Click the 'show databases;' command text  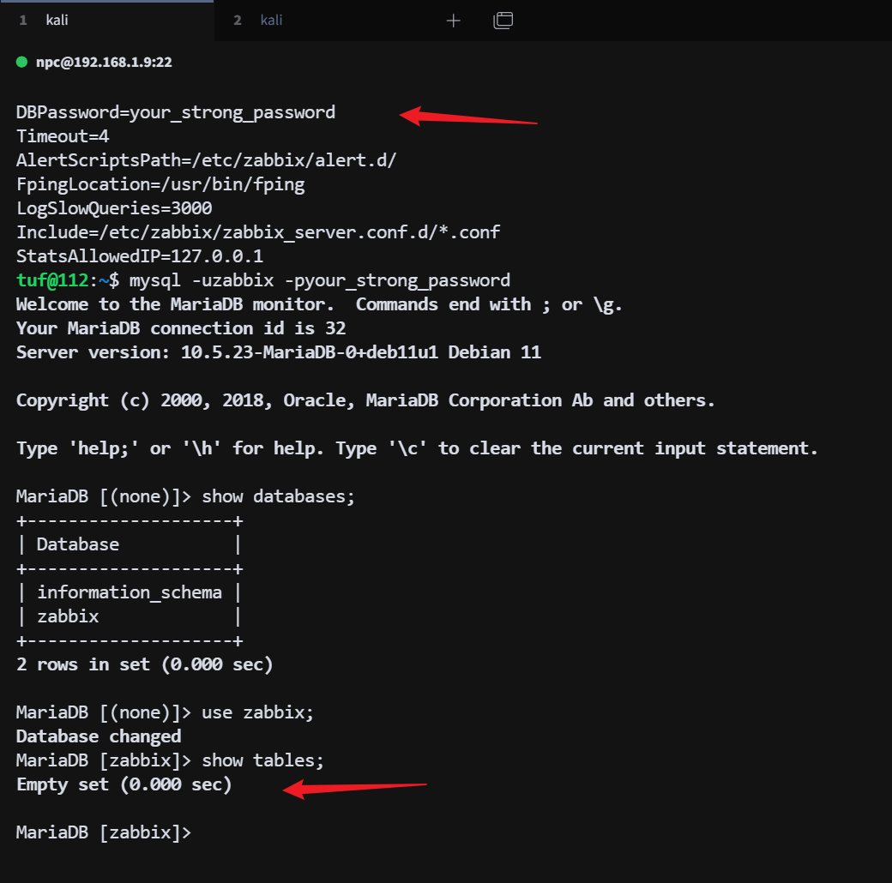[278, 496]
